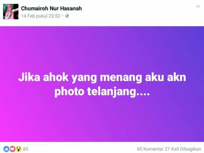Viewport: 204px width, 153px height.
Task: Click the blue Like reaction icon
Action: pyautogui.click(x=7, y=149)
